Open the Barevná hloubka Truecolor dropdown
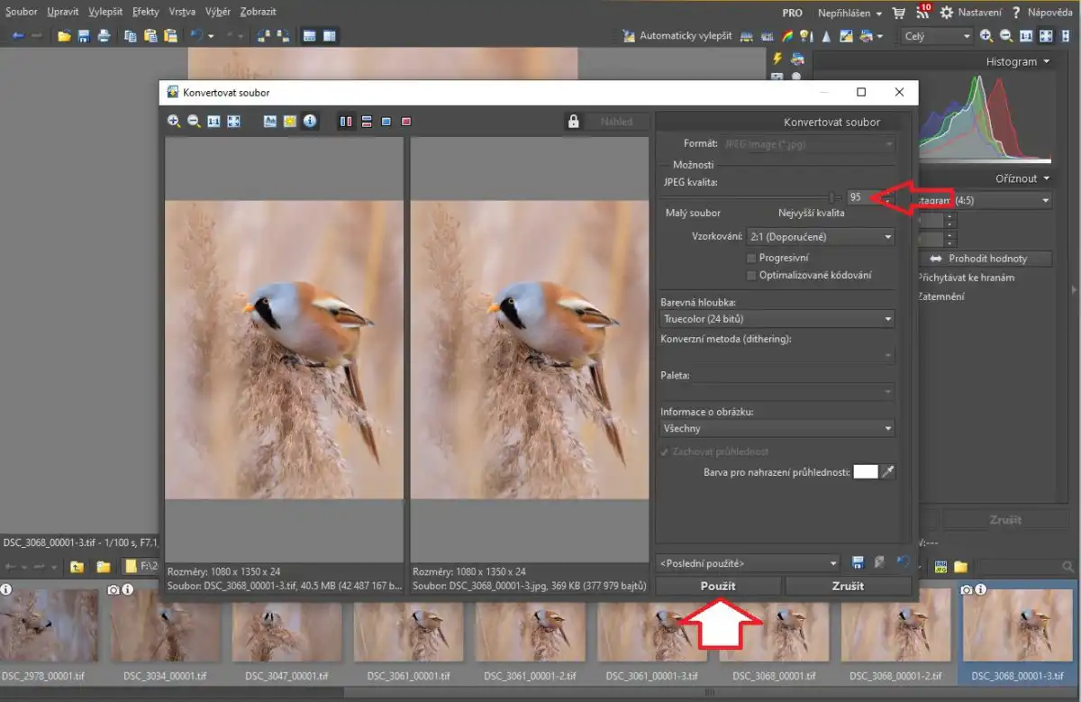1081x702 pixels. [x=777, y=319]
